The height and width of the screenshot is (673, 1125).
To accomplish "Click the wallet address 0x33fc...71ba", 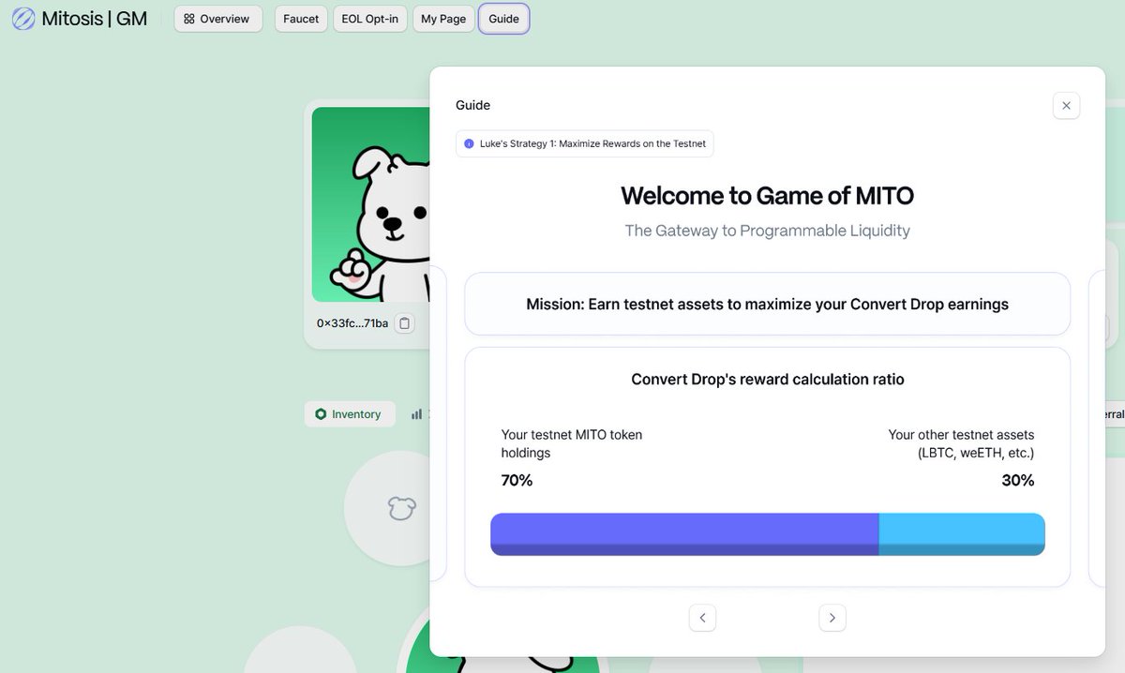I will tap(352, 323).
